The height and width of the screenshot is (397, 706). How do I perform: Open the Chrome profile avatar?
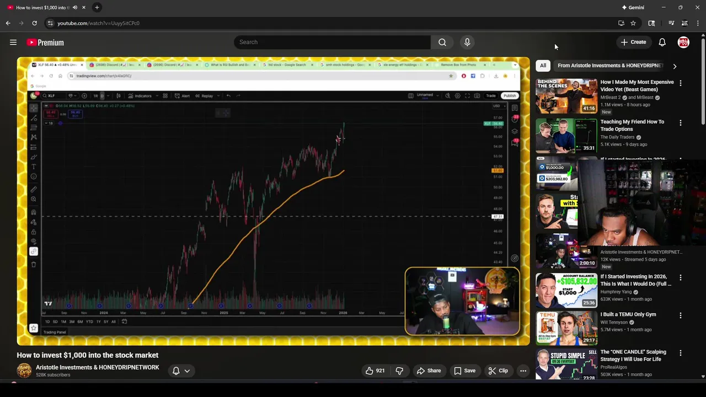(684, 23)
